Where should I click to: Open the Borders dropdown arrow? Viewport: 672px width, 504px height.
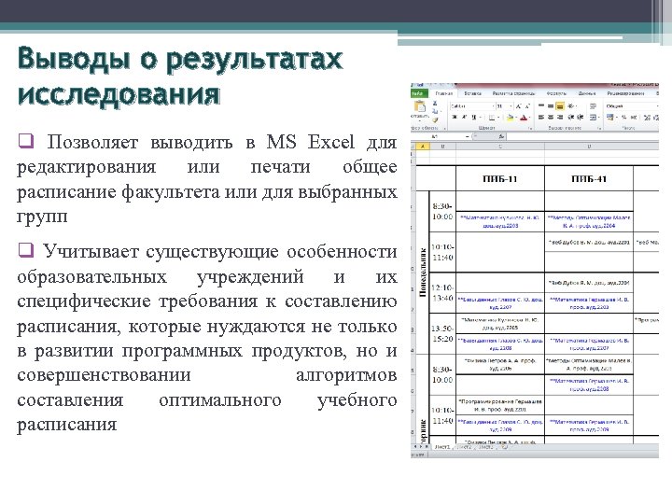498,117
